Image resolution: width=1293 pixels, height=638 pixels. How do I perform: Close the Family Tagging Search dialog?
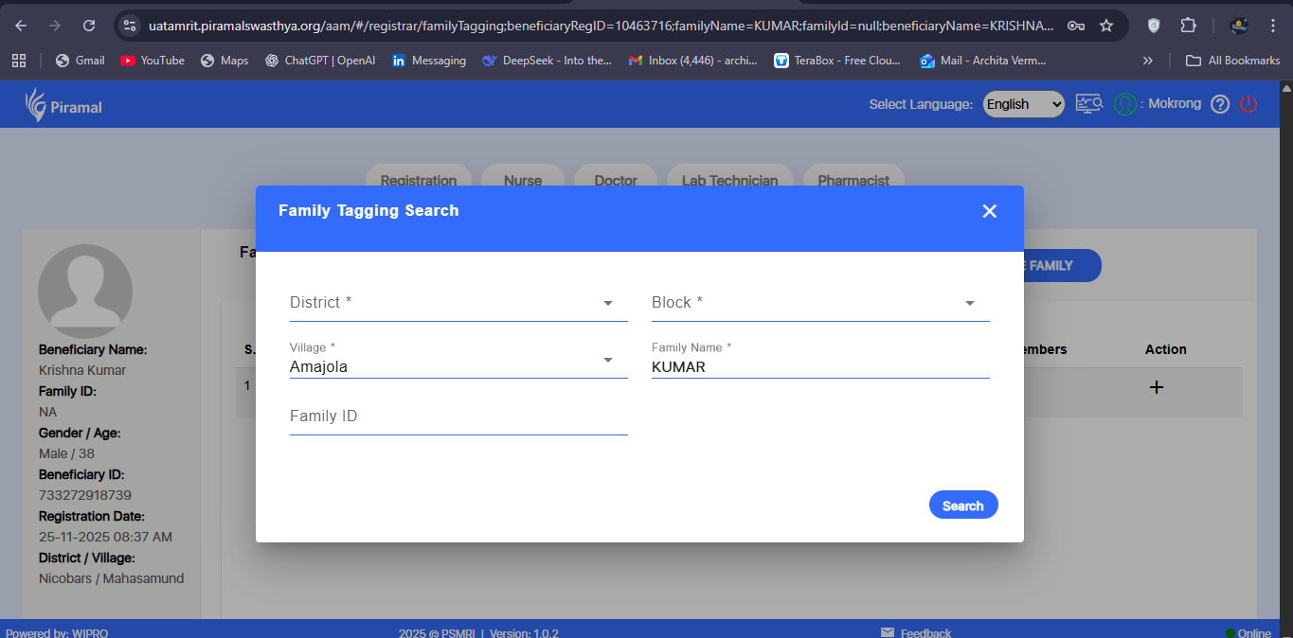pyautogui.click(x=989, y=211)
